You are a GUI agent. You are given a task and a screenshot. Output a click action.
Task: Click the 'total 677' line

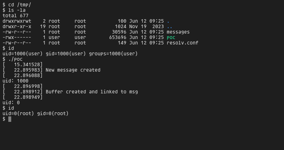[15, 16]
